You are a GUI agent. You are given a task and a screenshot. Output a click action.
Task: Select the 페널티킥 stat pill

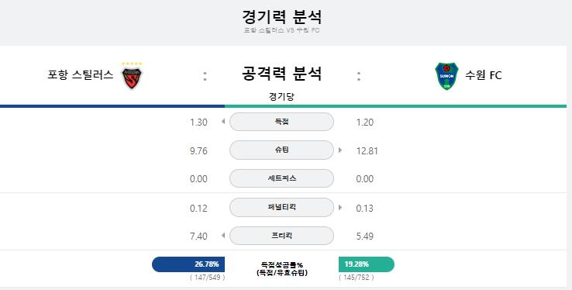pyautogui.click(x=281, y=207)
